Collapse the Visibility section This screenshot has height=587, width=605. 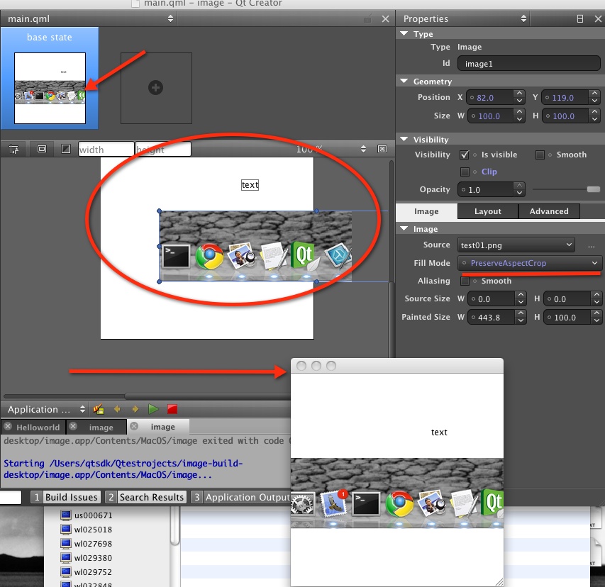coord(404,139)
